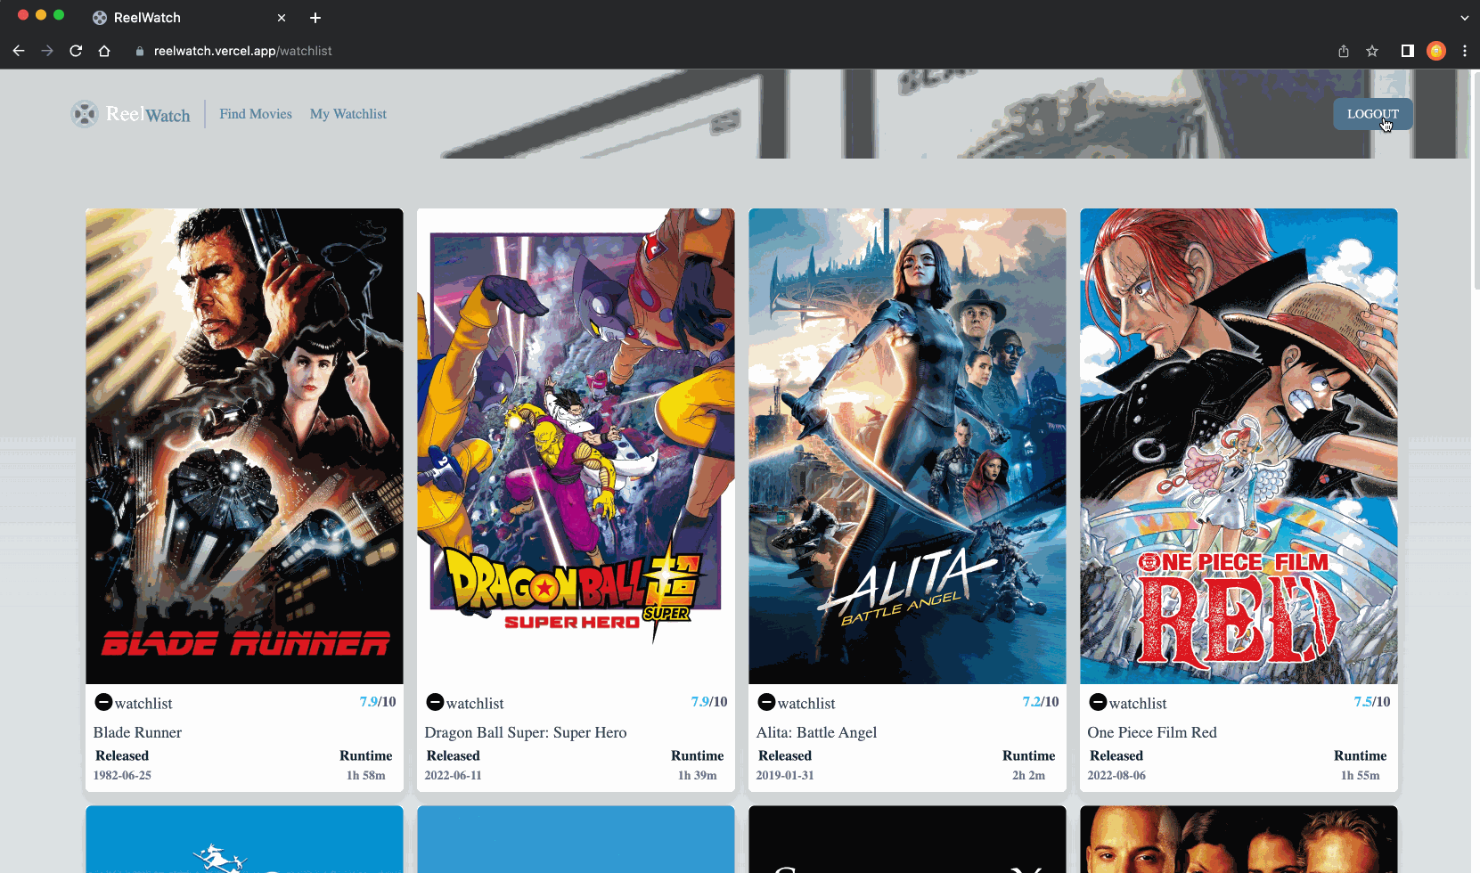Click the One Piece Film Red title

(1152, 732)
